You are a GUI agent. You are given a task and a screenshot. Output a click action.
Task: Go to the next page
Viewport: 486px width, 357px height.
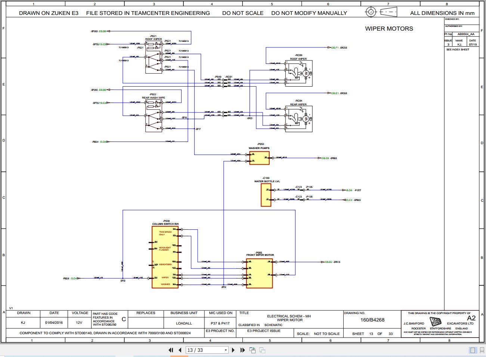pos(233,350)
